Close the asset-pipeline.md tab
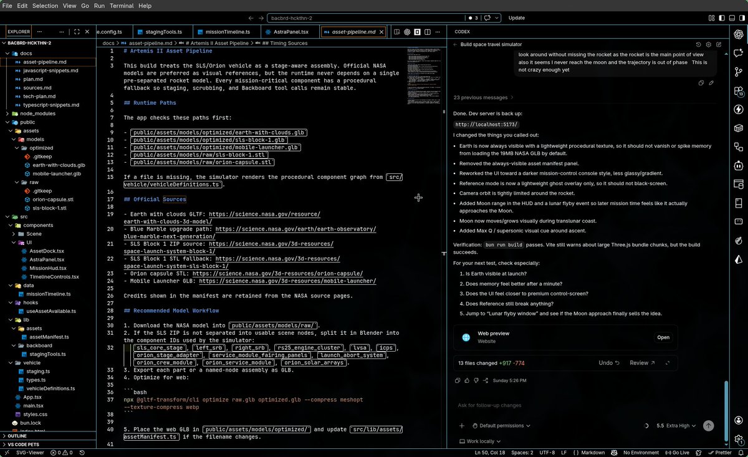The image size is (748, 457). 381,31
